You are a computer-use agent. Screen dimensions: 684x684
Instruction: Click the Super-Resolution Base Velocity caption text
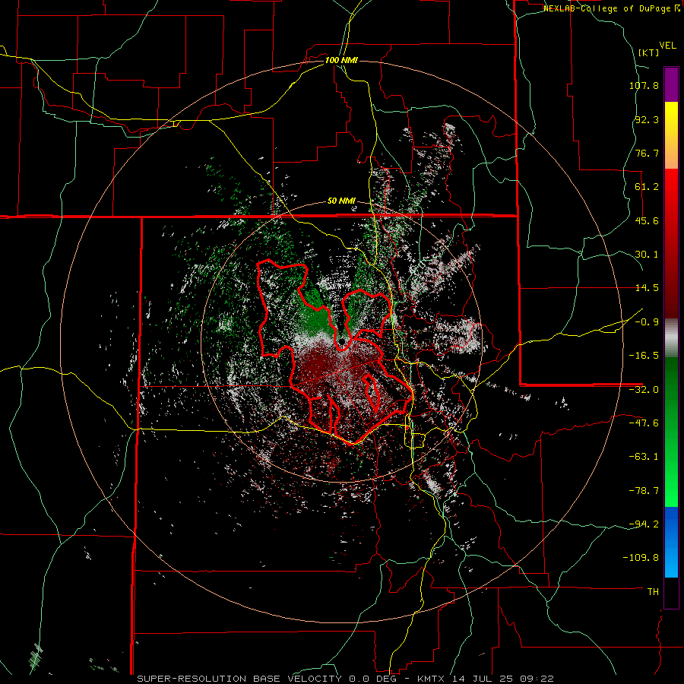click(x=346, y=679)
